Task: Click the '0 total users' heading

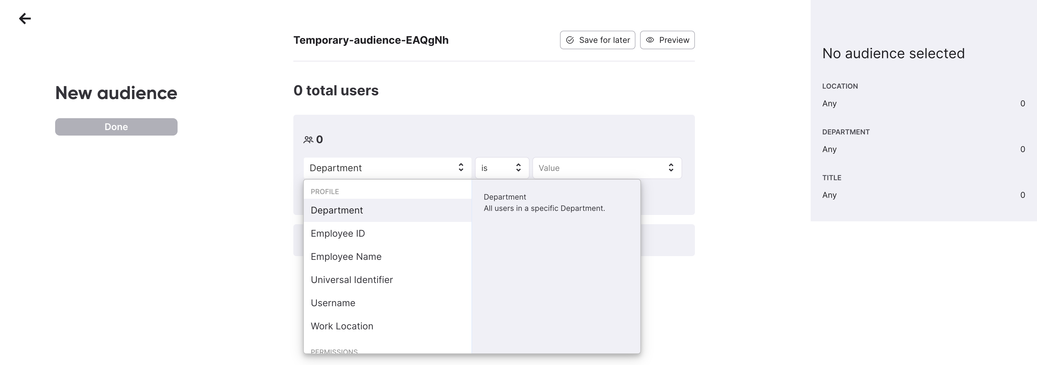Action: tap(336, 90)
